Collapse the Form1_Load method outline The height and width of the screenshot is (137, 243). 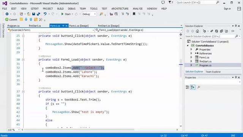click(23, 60)
